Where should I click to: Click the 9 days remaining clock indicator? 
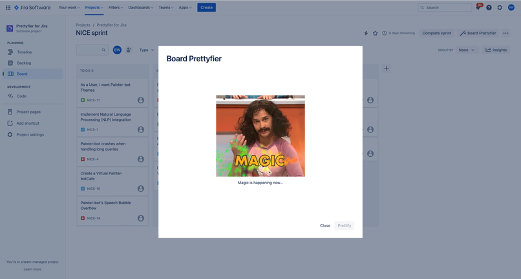[398, 33]
